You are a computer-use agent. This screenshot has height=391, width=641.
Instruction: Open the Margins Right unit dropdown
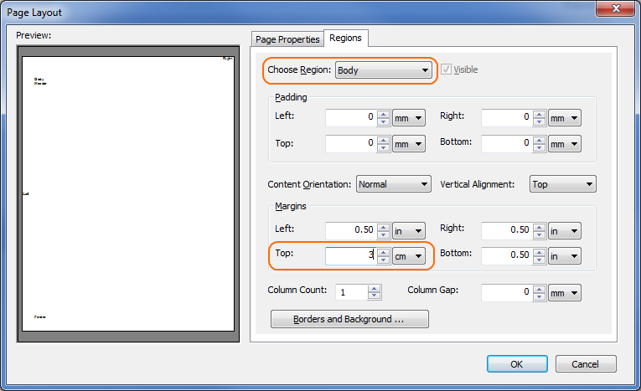tap(566, 230)
